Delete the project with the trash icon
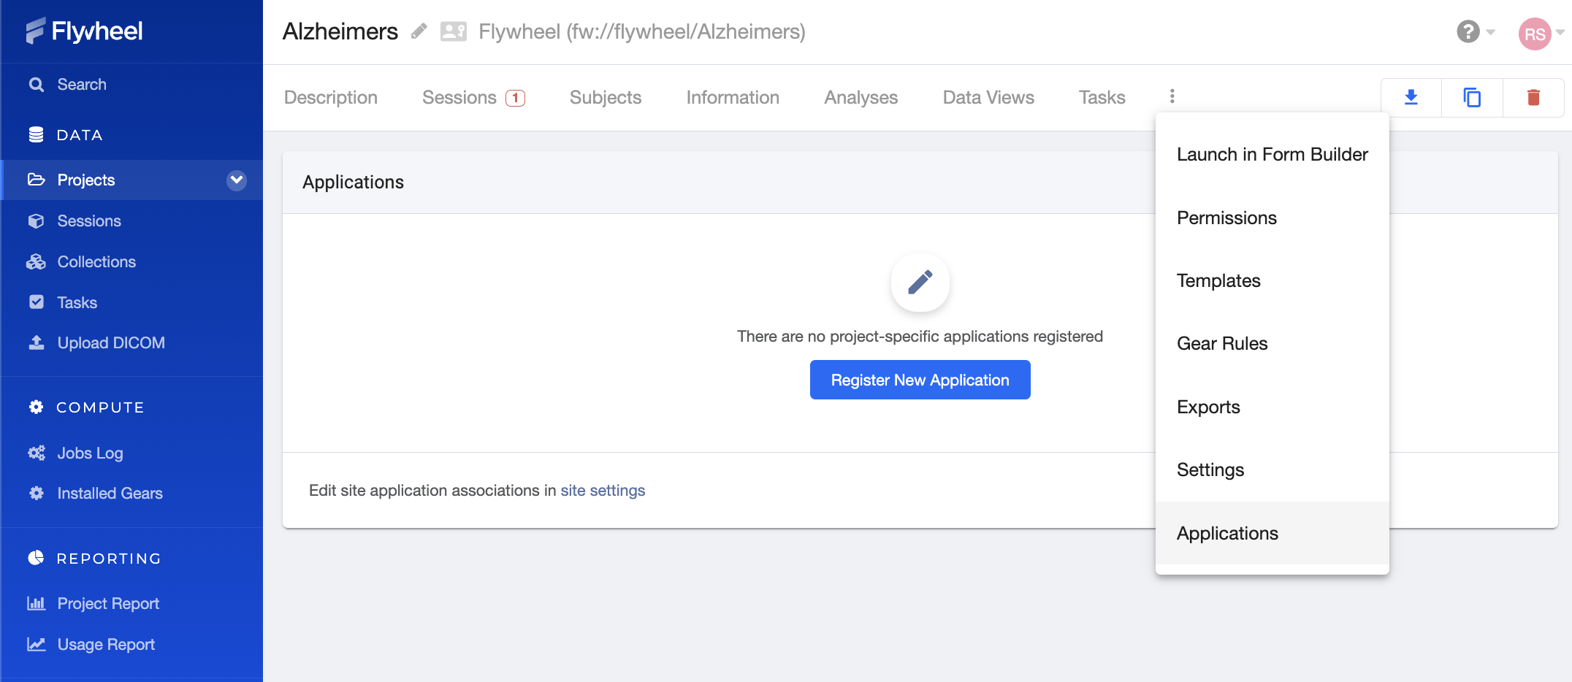 click(1533, 97)
